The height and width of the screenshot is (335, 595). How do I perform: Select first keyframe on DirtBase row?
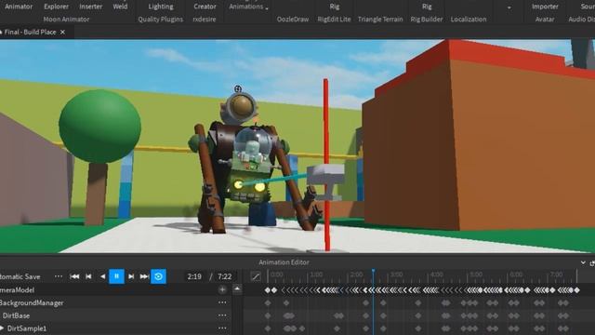pyautogui.click(x=268, y=315)
